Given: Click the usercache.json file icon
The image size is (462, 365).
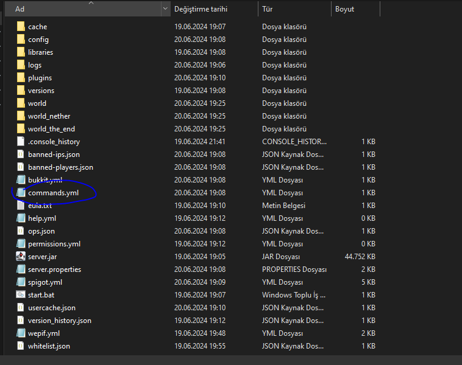Looking at the screenshot, I should click(x=21, y=308).
